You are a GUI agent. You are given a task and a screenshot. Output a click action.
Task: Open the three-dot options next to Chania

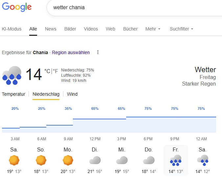(x=98, y=52)
